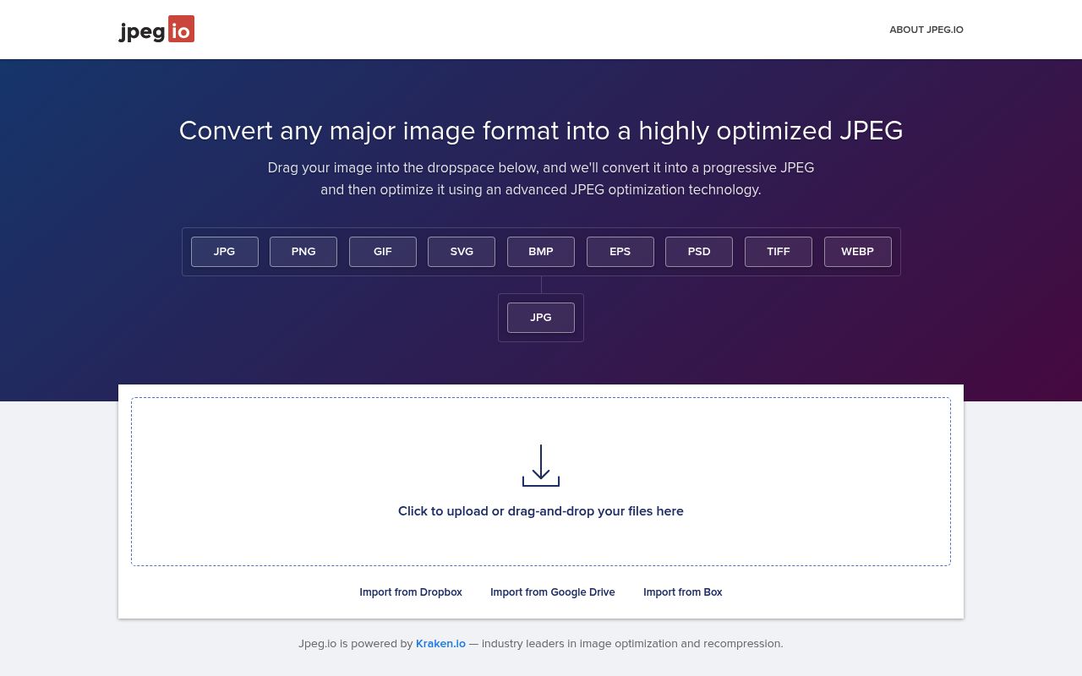
Task: Click the jpeg.io logo icon
Action: click(156, 29)
